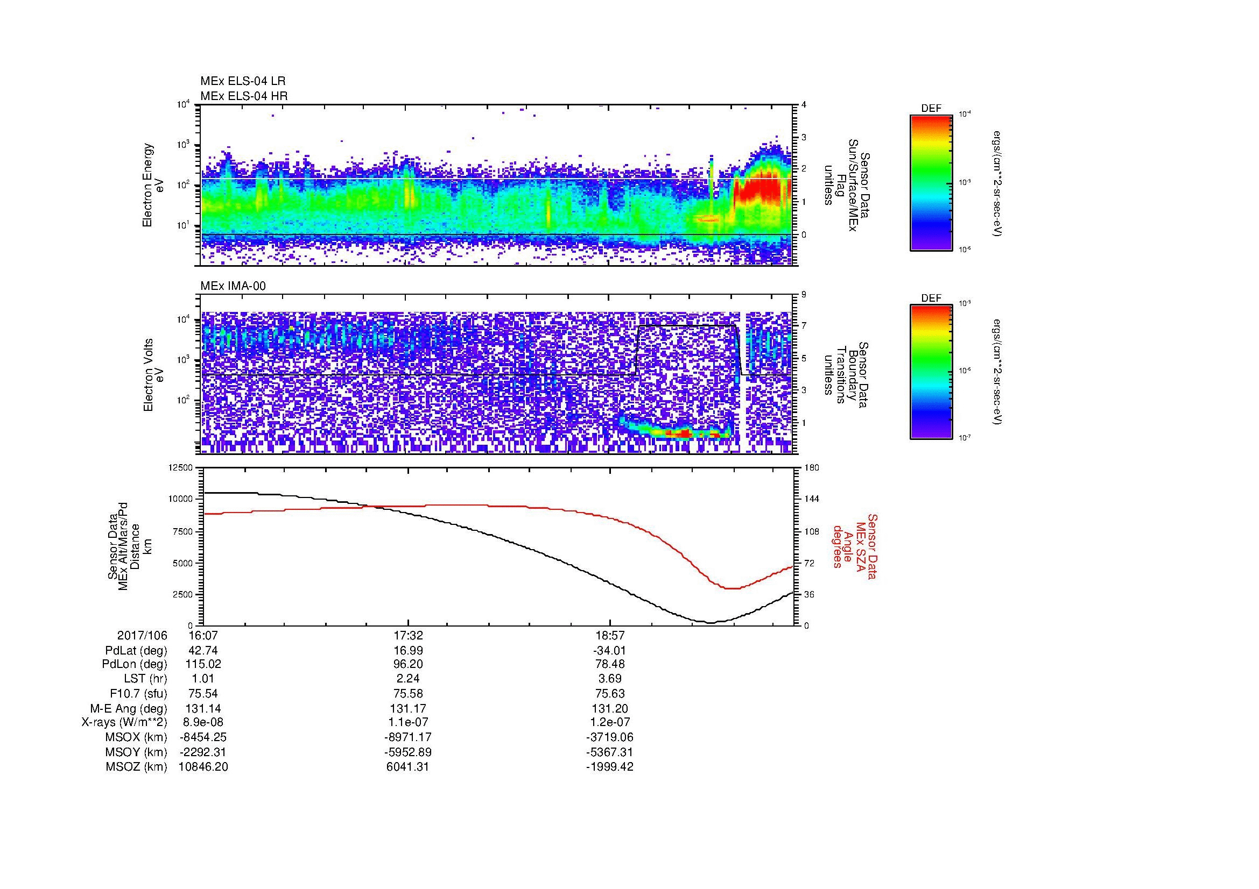The image size is (1259, 889).
Task: Click the MSOY value -5367.31
Action: coord(610,752)
